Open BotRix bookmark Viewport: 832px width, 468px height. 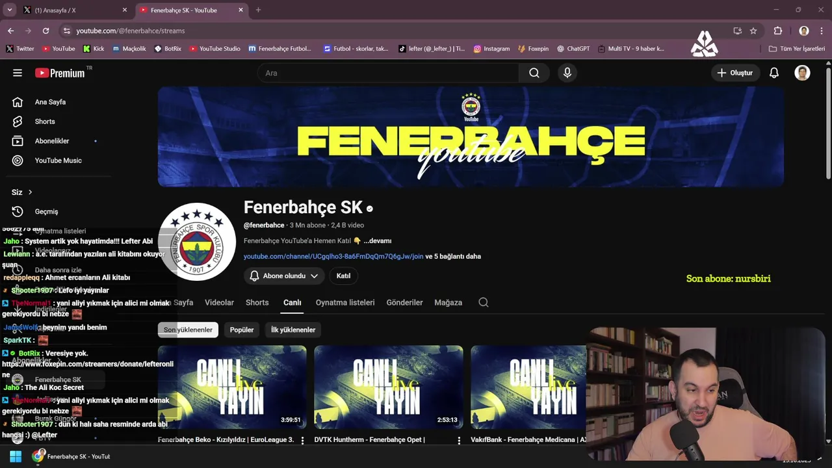[168, 49]
